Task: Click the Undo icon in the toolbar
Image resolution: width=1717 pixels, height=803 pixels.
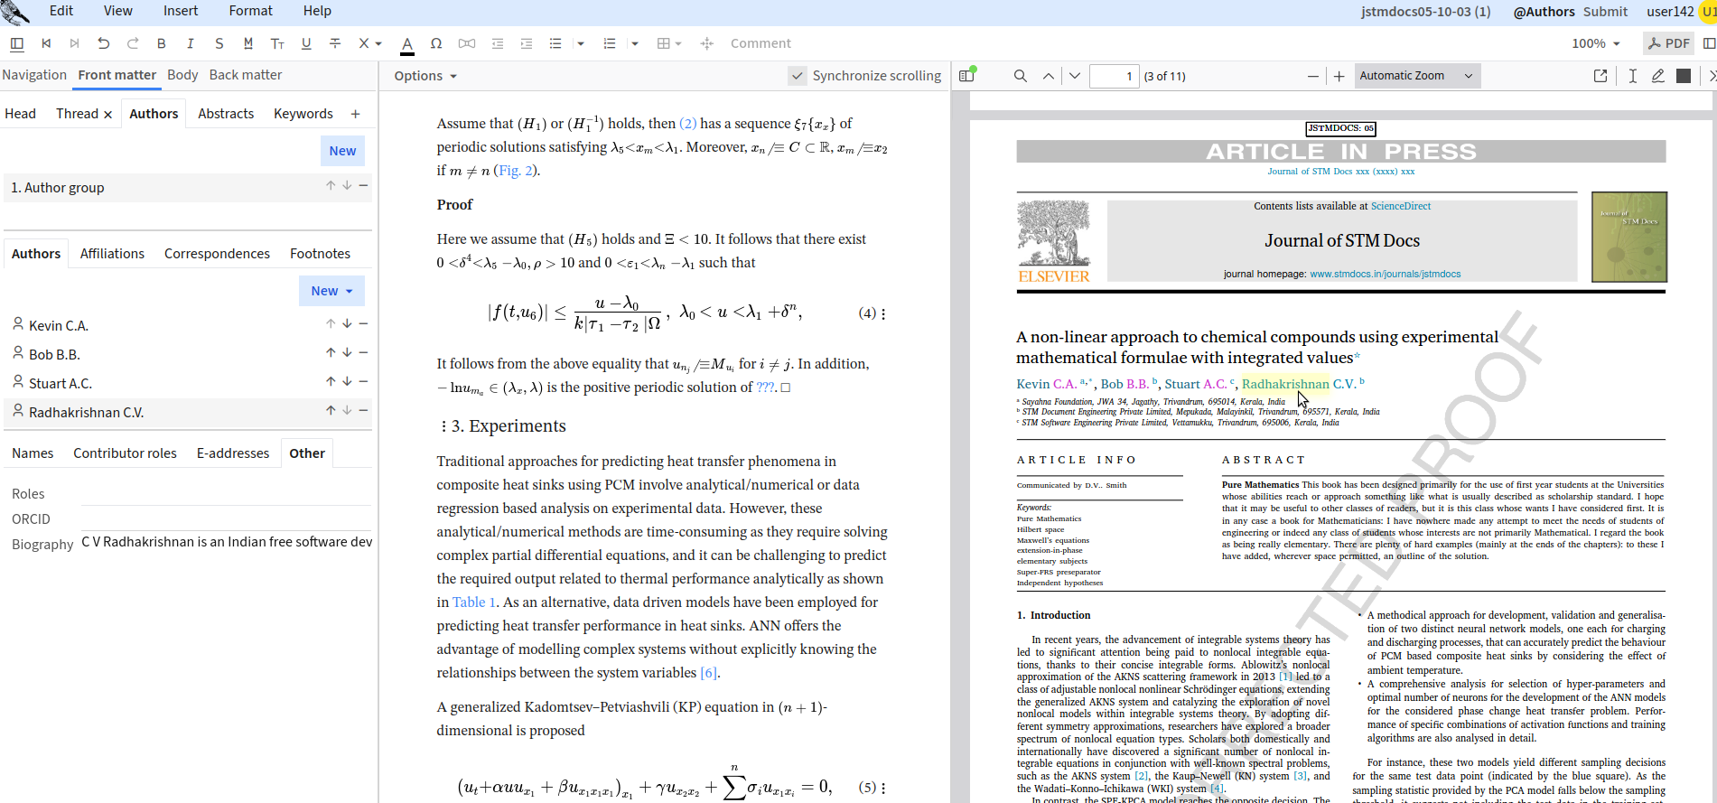Action: [x=103, y=43]
